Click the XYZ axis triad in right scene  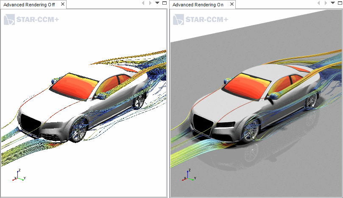point(188,176)
